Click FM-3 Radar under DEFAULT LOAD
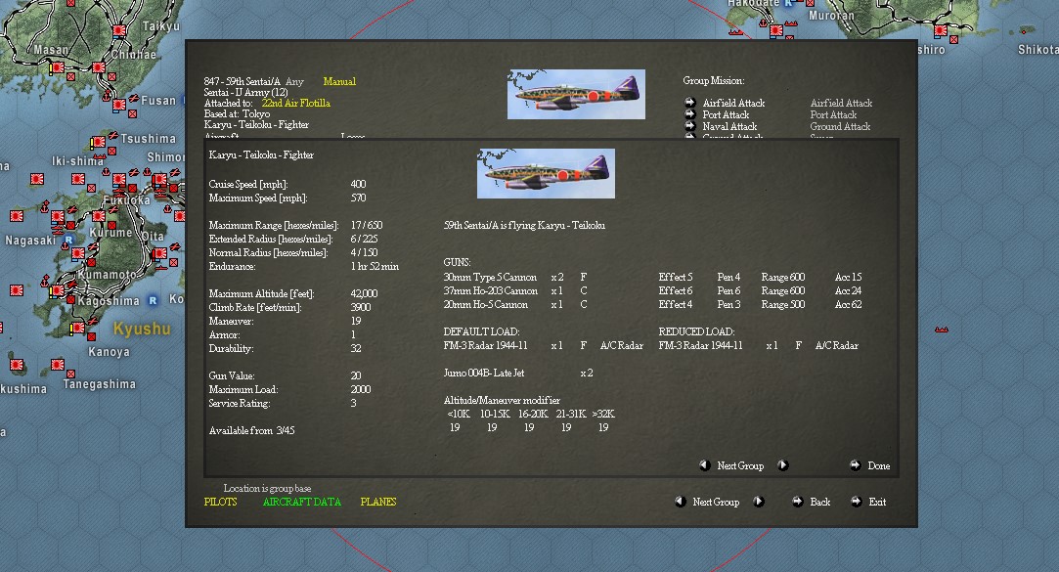This screenshot has height=572, width=1059. (x=485, y=346)
